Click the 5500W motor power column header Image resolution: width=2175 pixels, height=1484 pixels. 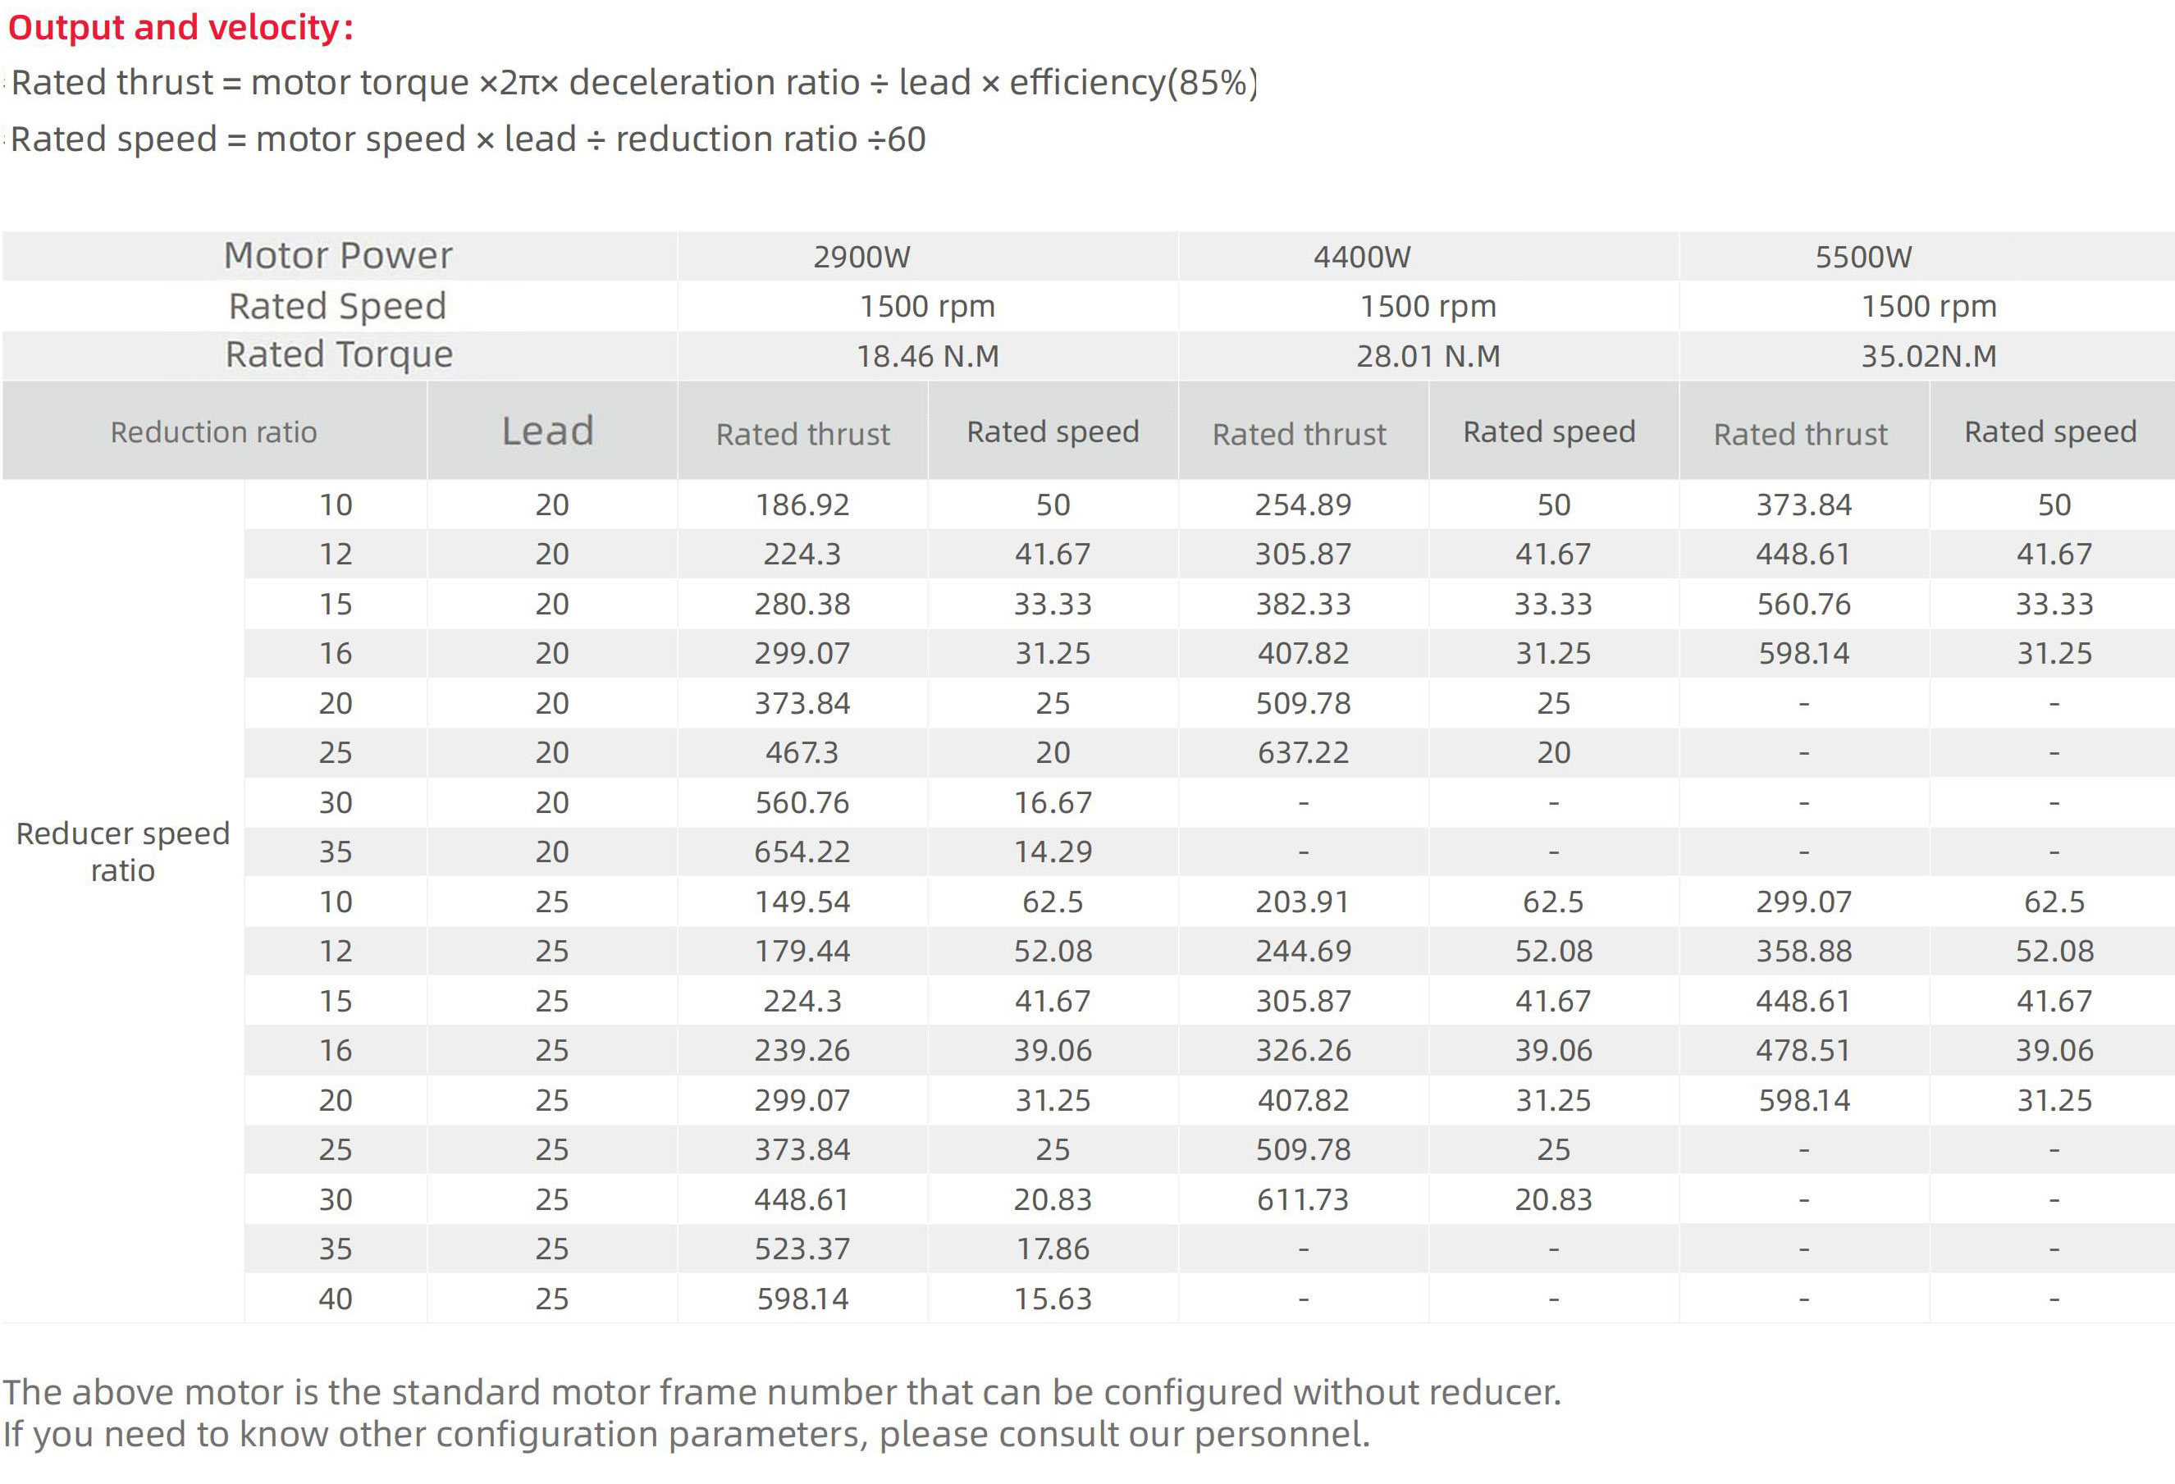(x=1863, y=258)
